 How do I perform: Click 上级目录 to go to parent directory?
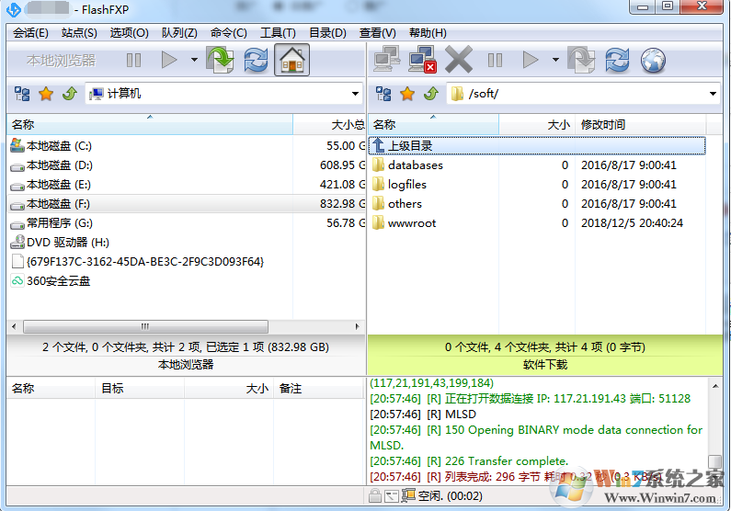click(409, 145)
